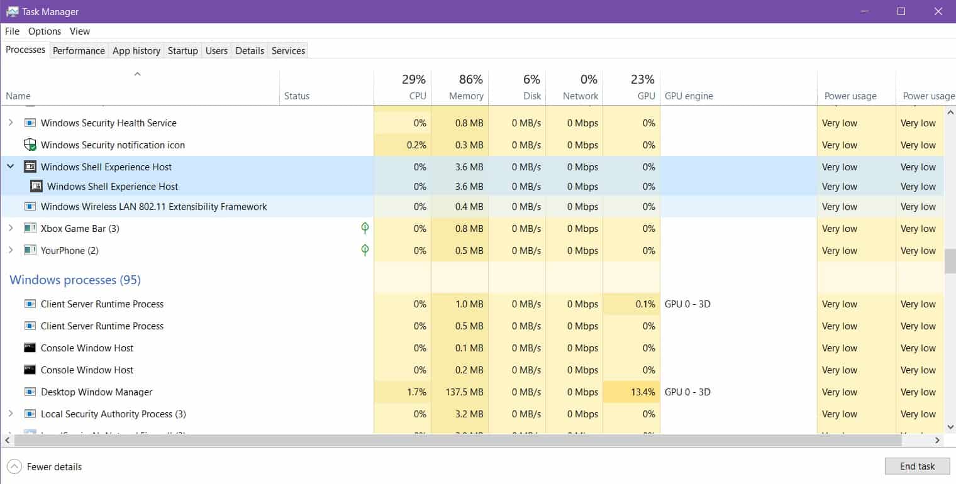This screenshot has width=956, height=484.
Task: Open the View menu
Action: [80, 31]
